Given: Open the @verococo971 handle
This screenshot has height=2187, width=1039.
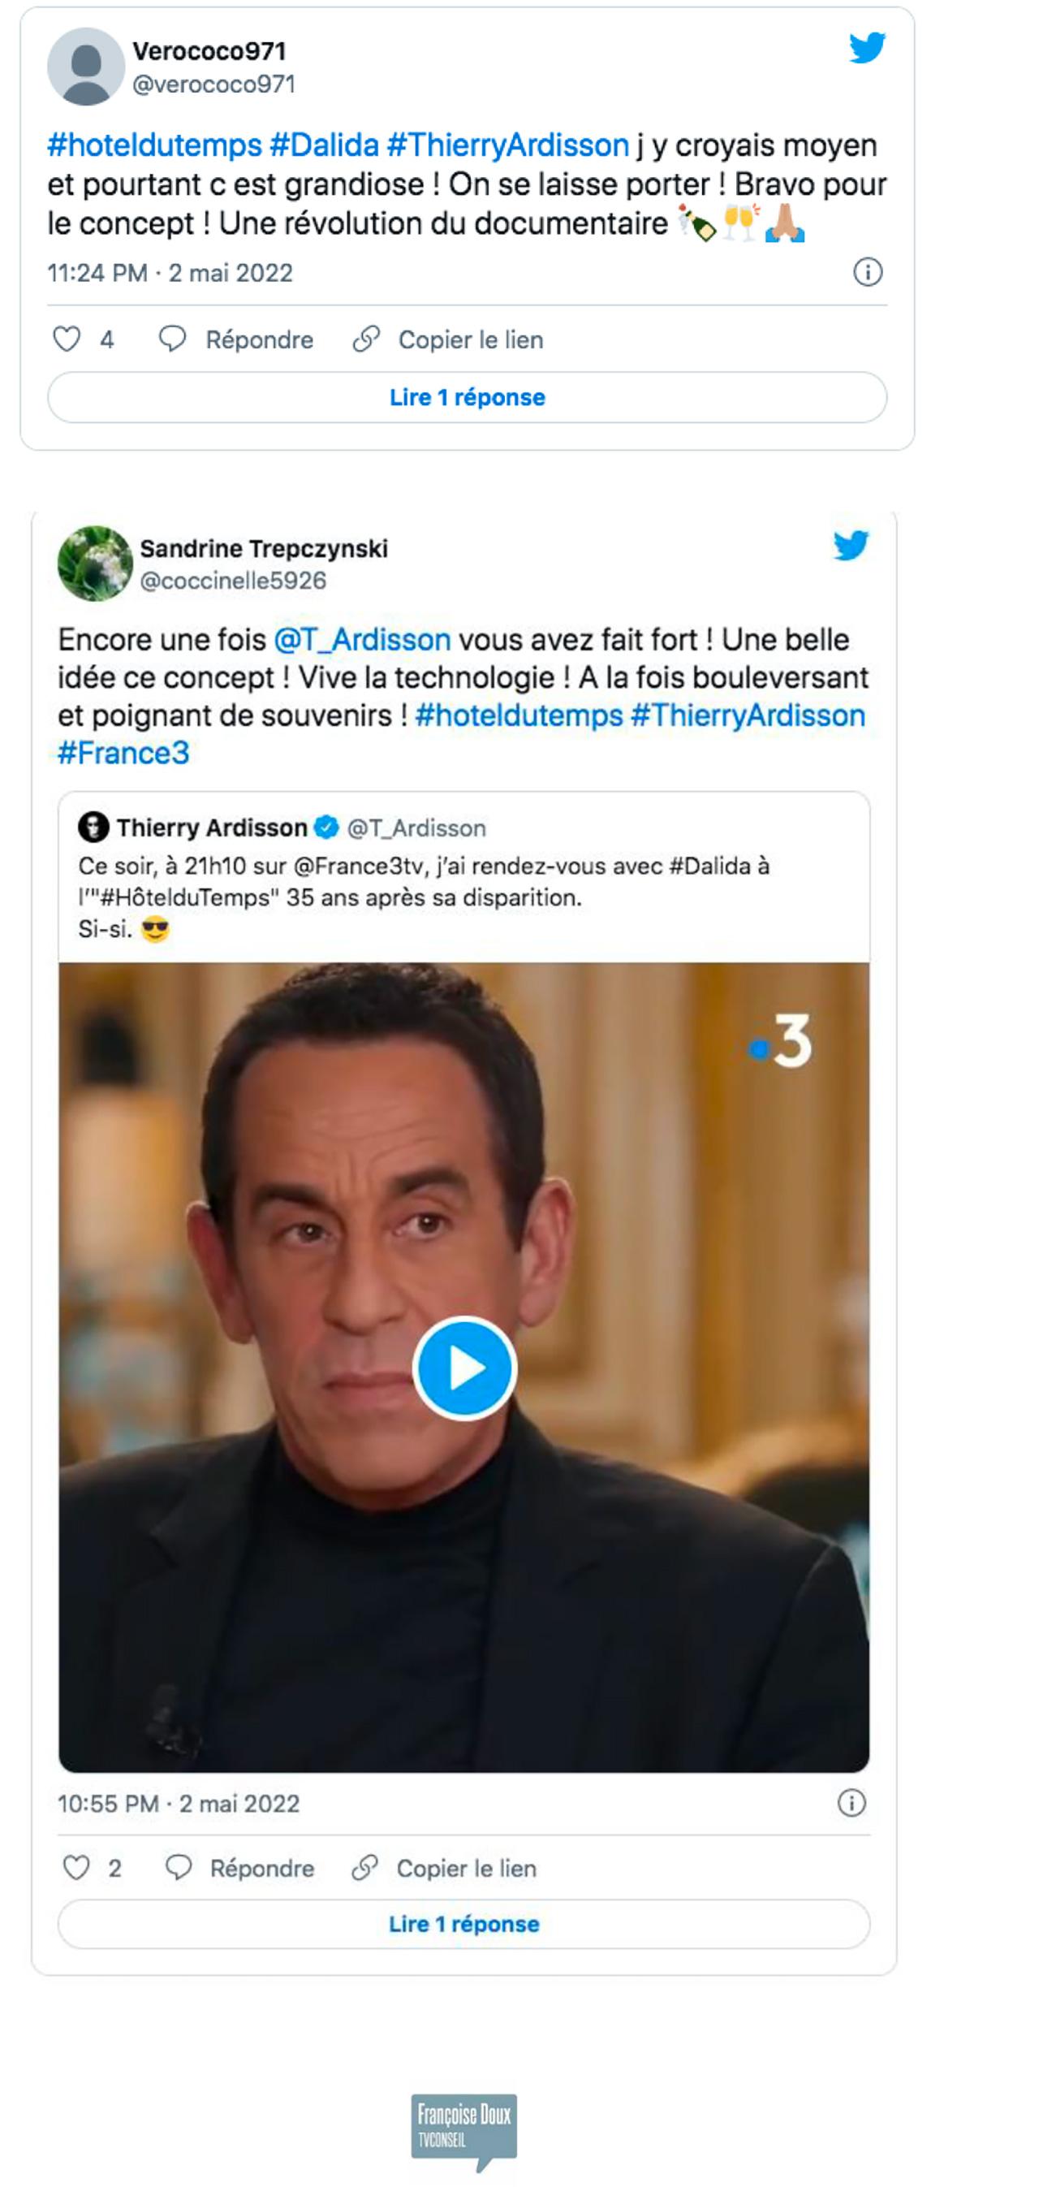Looking at the screenshot, I should pyautogui.click(x=214, y=84).
